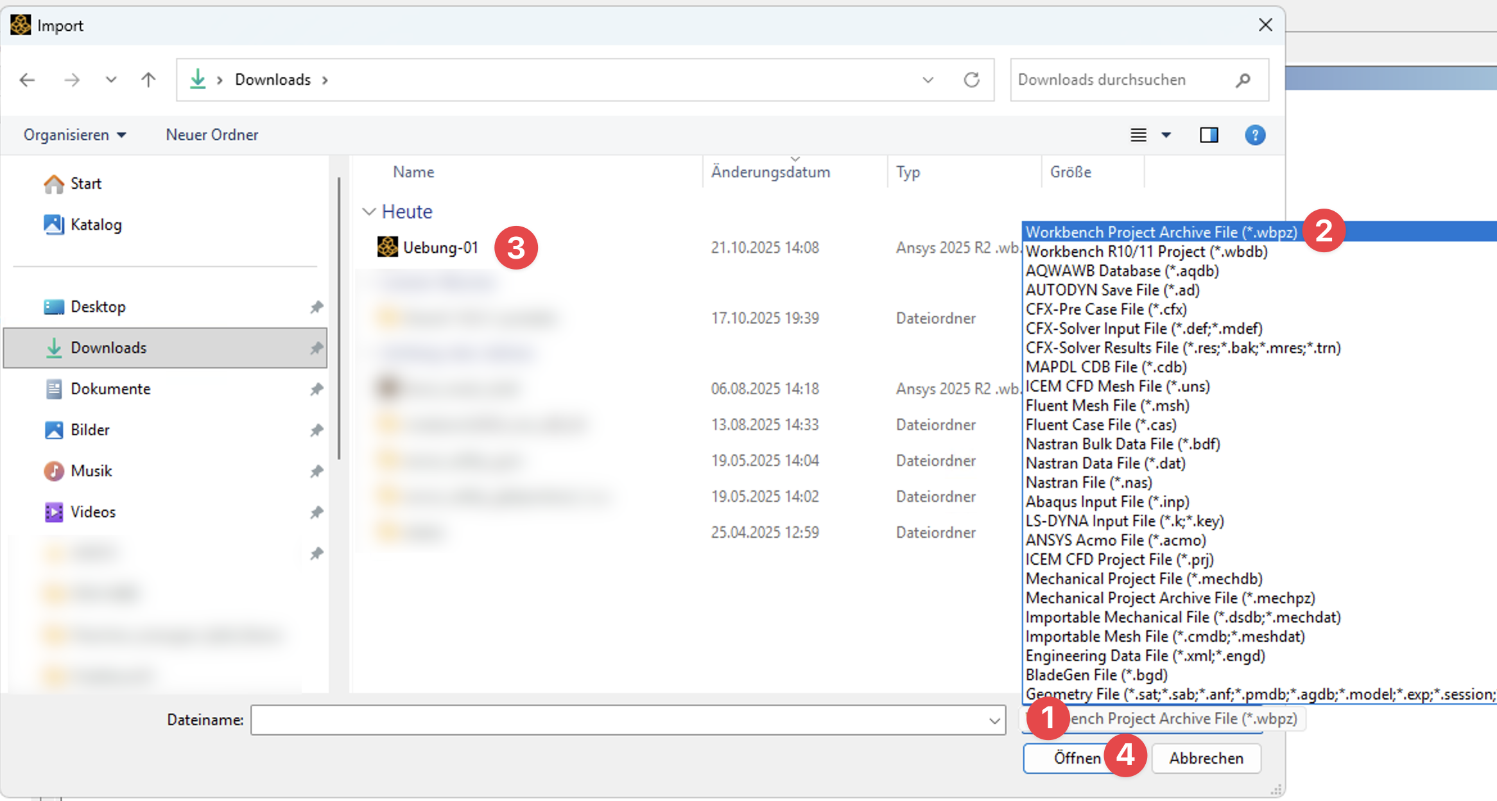Sort files by Änderungsdatum column

(770, 172)
